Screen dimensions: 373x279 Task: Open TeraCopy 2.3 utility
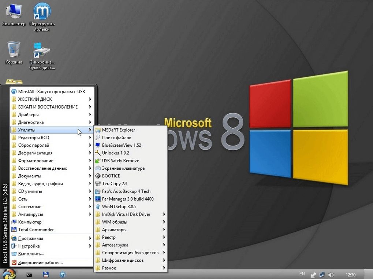pos(115,184)
